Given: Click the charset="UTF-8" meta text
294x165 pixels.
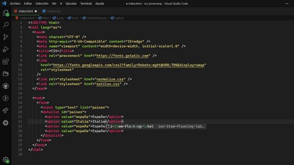Looking at the screenshot, I should click(64, 37).
